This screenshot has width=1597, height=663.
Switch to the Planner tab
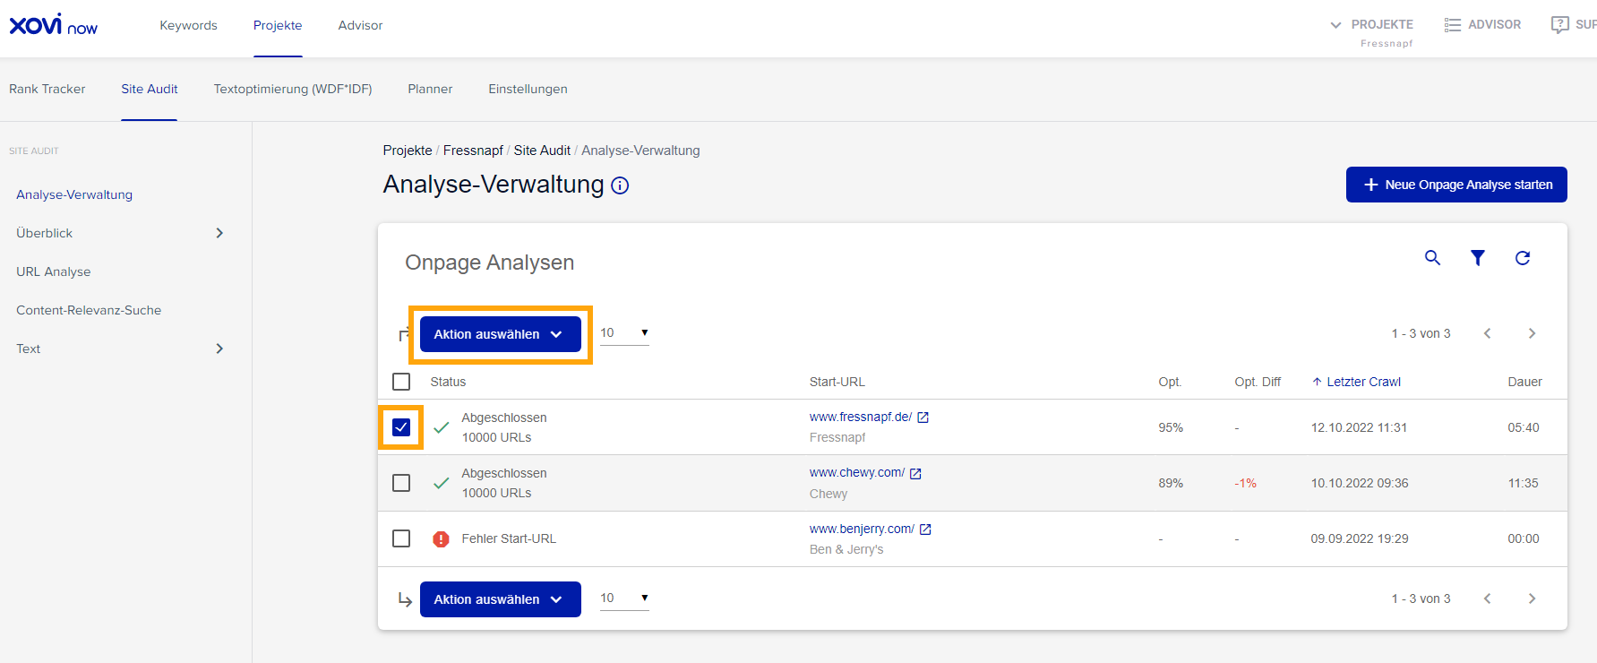click(430, 89)
